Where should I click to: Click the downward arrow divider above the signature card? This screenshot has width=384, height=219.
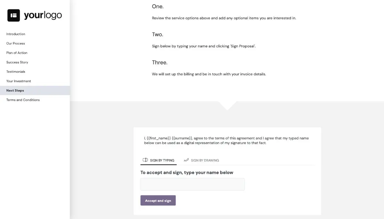click(227, 106)
